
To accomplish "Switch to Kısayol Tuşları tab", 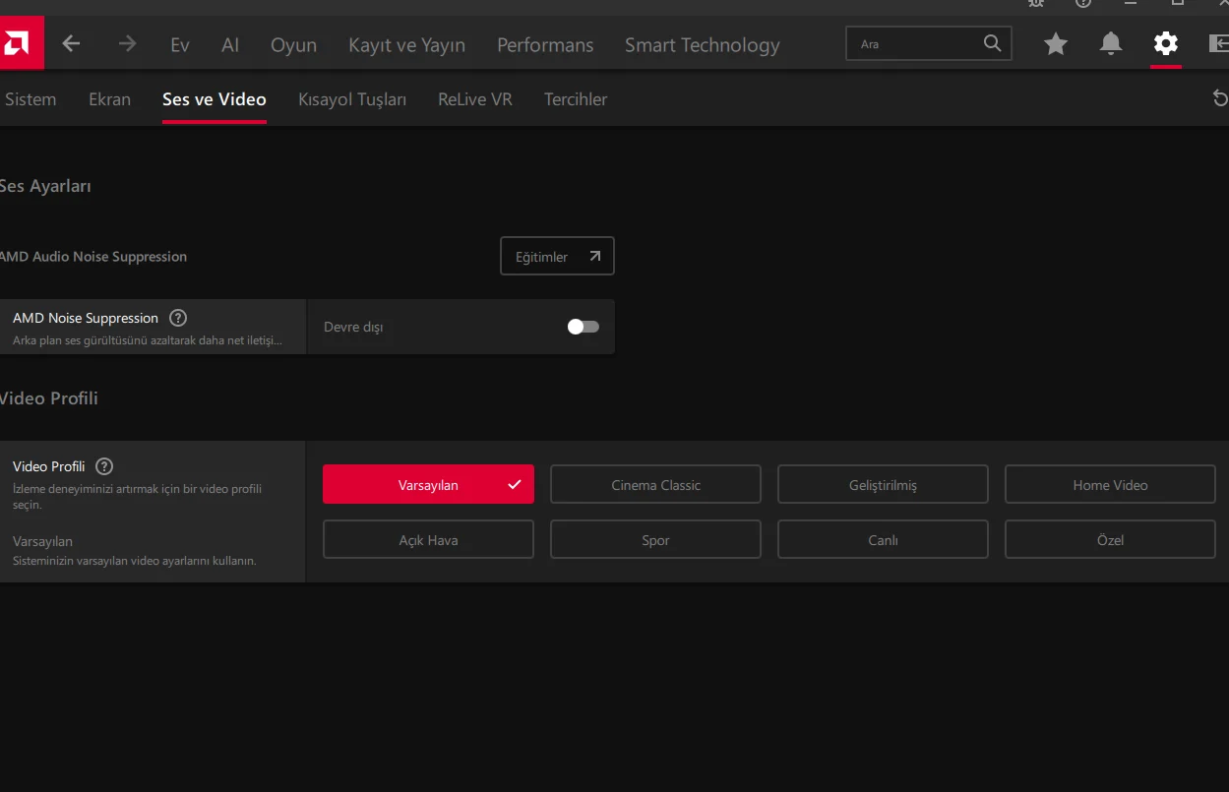I will click(352, 99).
